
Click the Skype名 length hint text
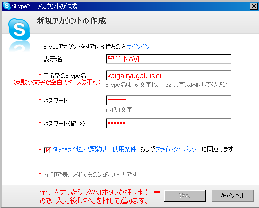[x=166, y=85]
